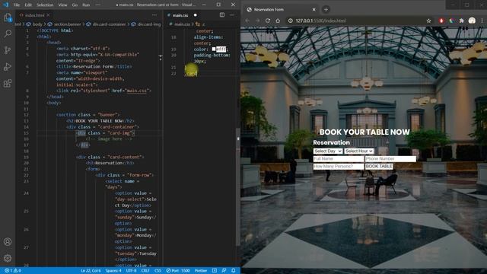Open a new browser tab
Viewport: 487px width, 274px height.
326,10
